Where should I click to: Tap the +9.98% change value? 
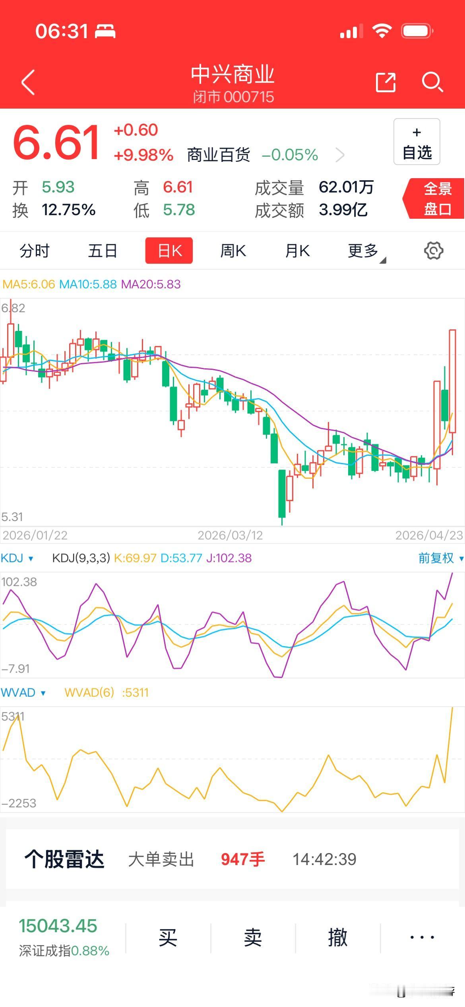[143, 155]
